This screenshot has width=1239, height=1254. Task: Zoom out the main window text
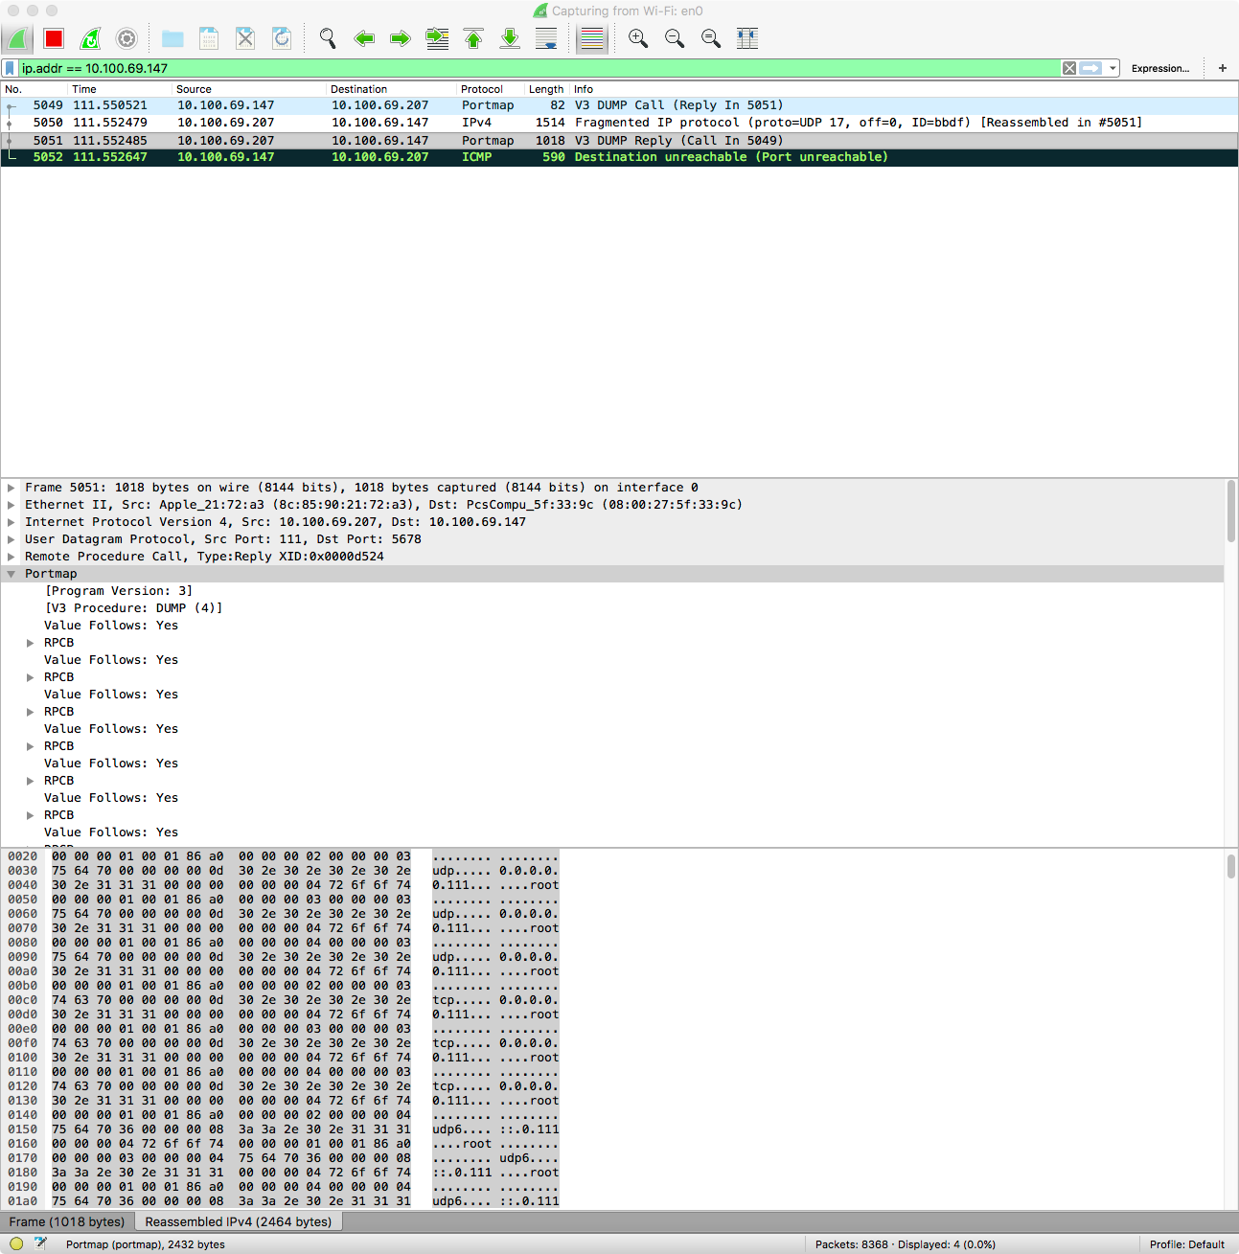(x=675, y=39)
